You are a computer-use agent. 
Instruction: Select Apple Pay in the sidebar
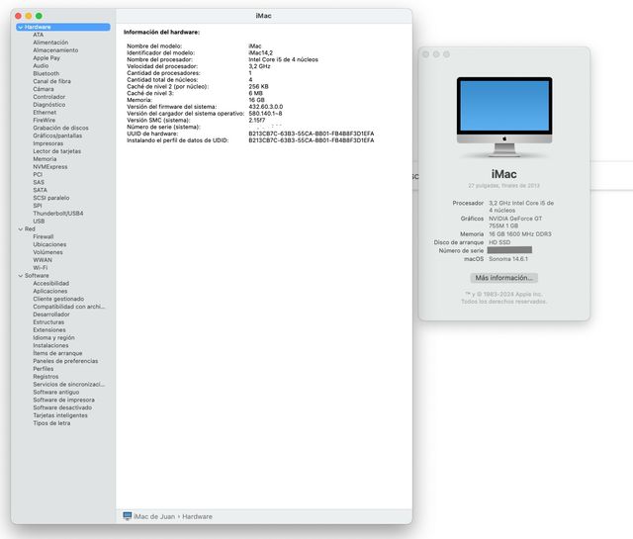[46, 58]
